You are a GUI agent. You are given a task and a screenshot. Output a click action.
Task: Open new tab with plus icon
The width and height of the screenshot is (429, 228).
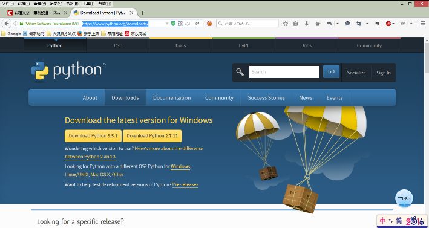[x=142, y=13]
